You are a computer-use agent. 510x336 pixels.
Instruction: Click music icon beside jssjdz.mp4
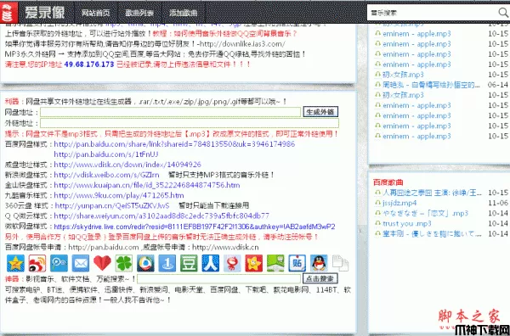click(x=377, y=203)
